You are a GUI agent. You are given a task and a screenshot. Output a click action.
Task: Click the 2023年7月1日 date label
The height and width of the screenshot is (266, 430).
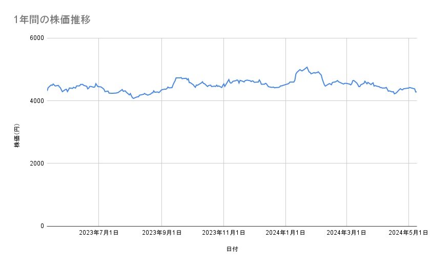tap(99, 233)
